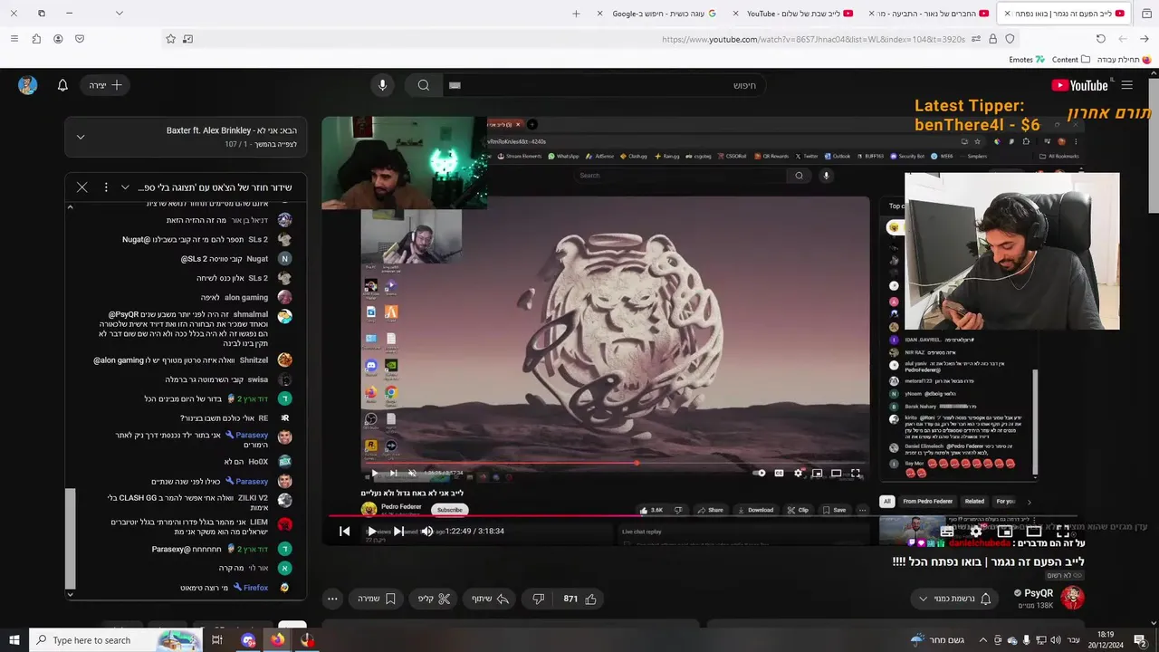This screenshot has height=652, width=1159.
Task: Open chat replay mode dropdown arrow
Action: pyautogui.click(x=125, y=187)
